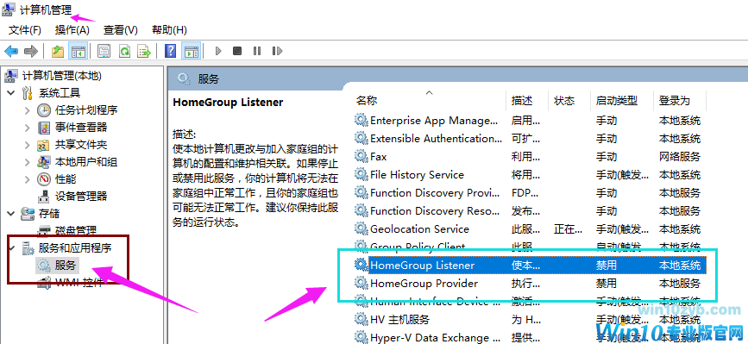Select Enterprise App Manage... service row

530,121
